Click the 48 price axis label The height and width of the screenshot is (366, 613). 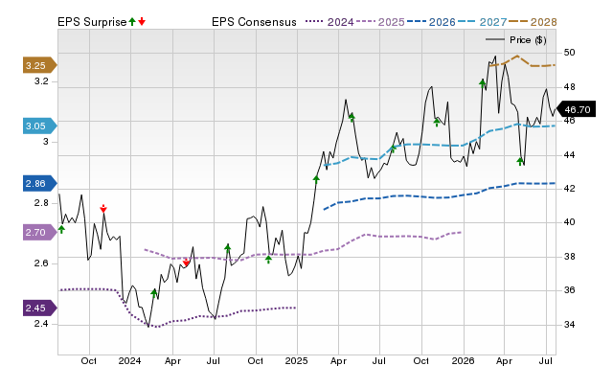pyautogui.click(x=570, y=87)
